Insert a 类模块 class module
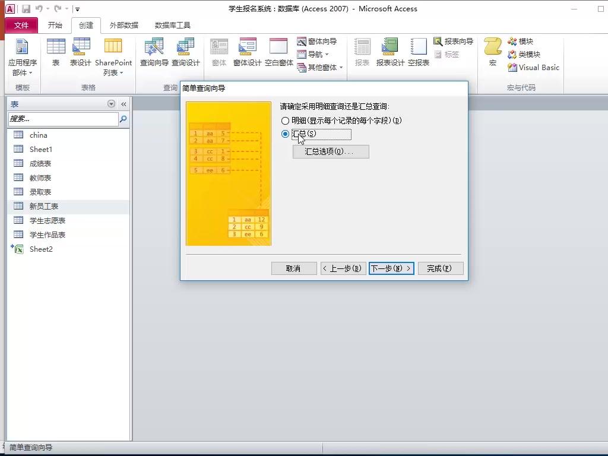 (x=524, y=54)
